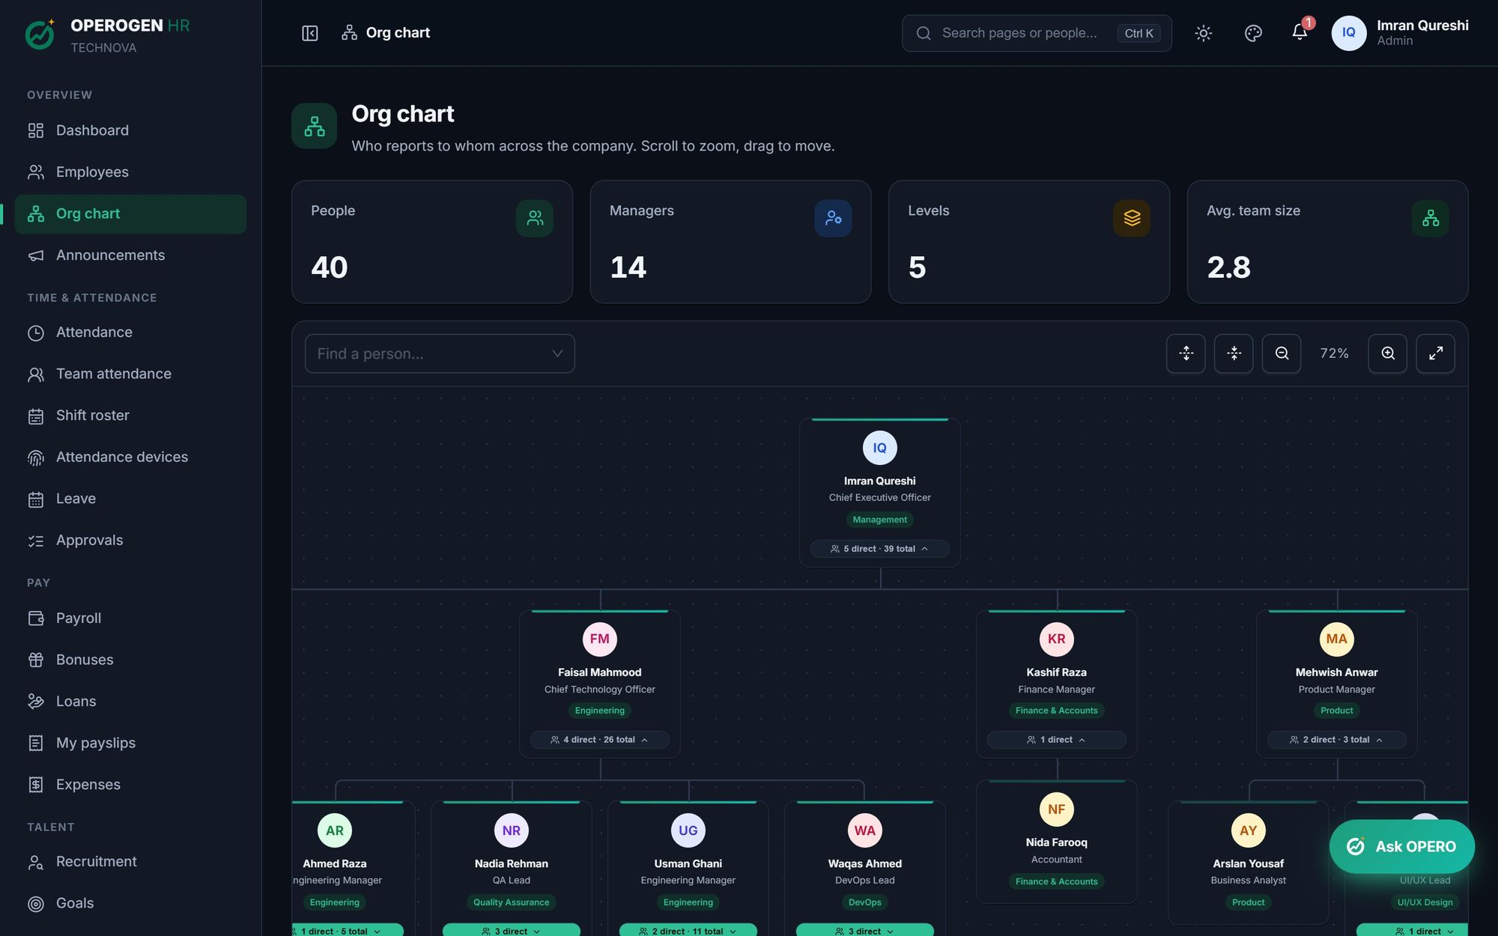Enter fullscreen org chart view
The width and height of the screenshot is (1498, 936).
[1436, 353]
